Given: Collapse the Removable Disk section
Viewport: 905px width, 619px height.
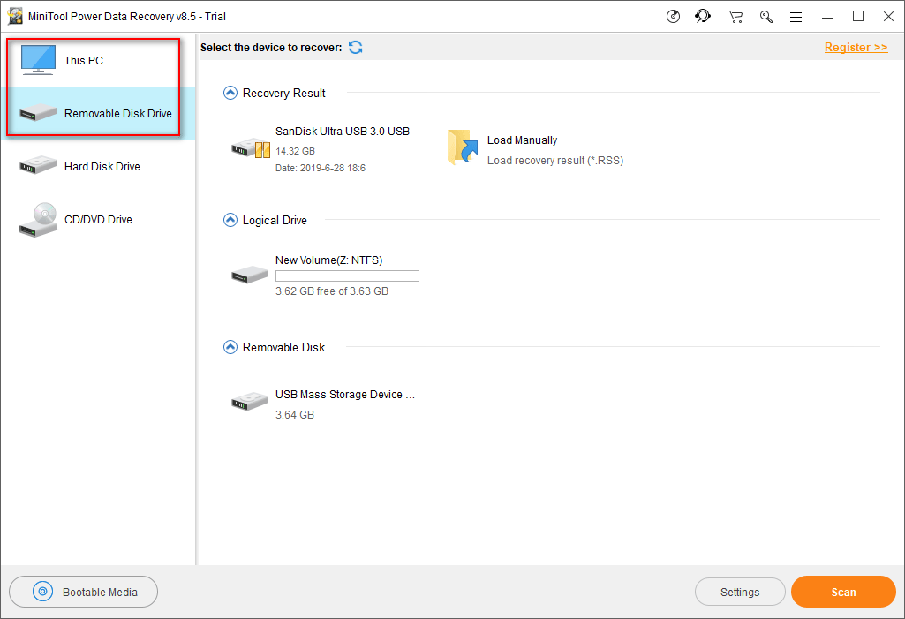Looking at the screenshot, I should pos(230,347).
